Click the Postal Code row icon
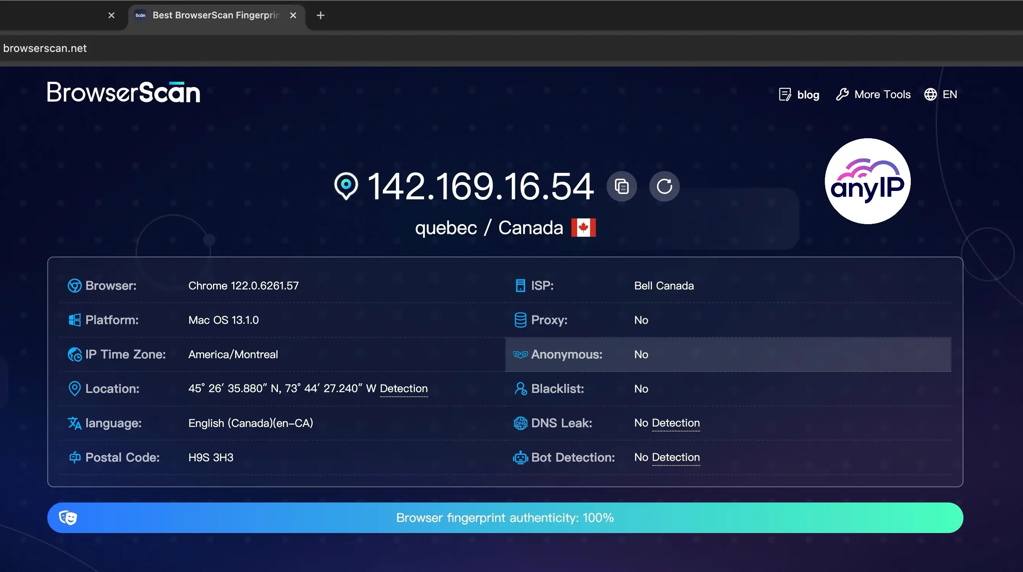The image size is (1023, 572). [75, 457]
